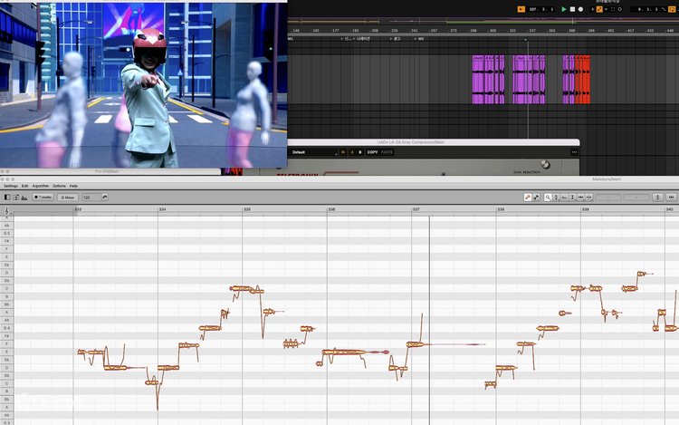
Task: Open the Default preset dropdown in compressor
Action: pos(312,152)
